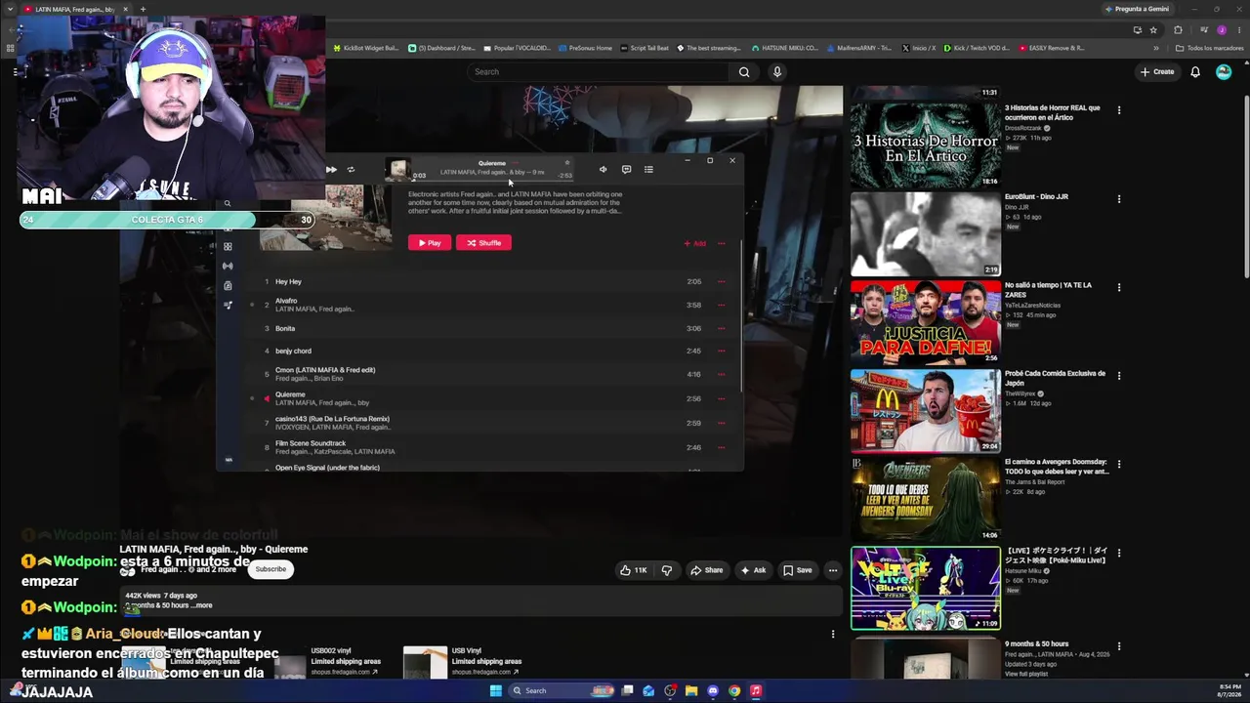Shuffle the album in music player
1250x703 pixels.
tap(483, 243)
